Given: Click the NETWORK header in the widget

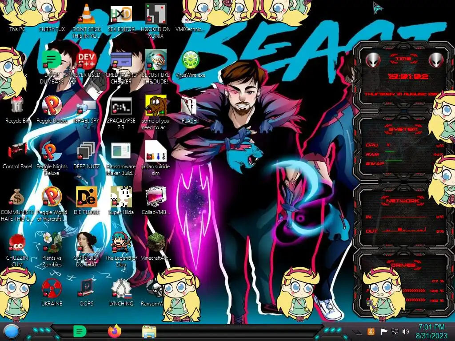Looking at the screenshot, I should coord(403,200).
